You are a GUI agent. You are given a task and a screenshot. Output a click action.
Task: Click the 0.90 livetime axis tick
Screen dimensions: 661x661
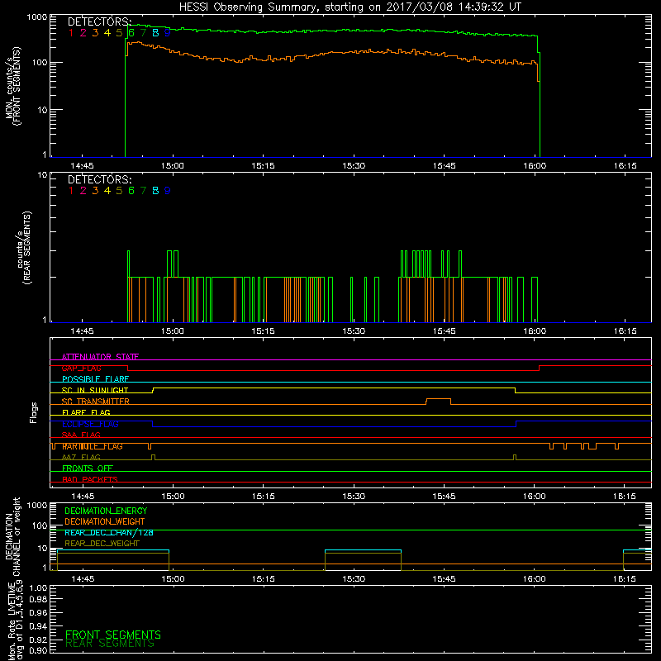click(x=38, y=650)
